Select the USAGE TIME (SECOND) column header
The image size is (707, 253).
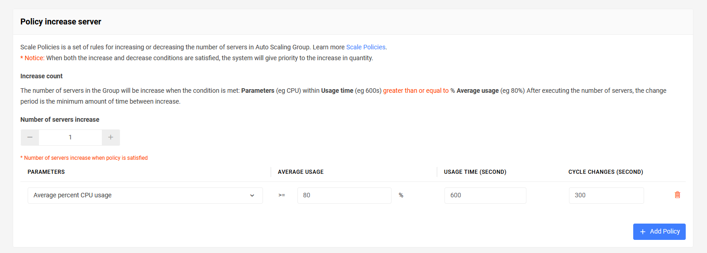pyautogui.click(x=475, y=172)
